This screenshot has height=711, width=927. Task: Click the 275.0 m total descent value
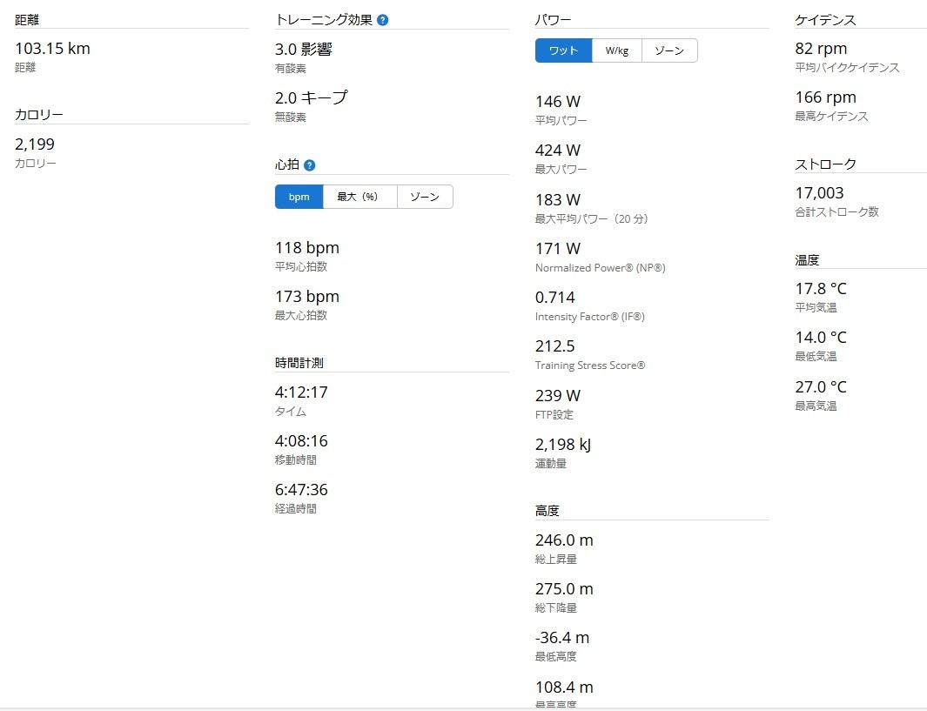point(564,588)
